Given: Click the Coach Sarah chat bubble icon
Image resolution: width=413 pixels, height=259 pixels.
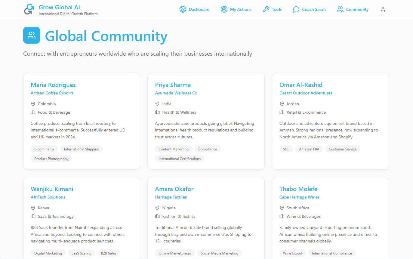Looking at the screenshot, I should (296, 9).
